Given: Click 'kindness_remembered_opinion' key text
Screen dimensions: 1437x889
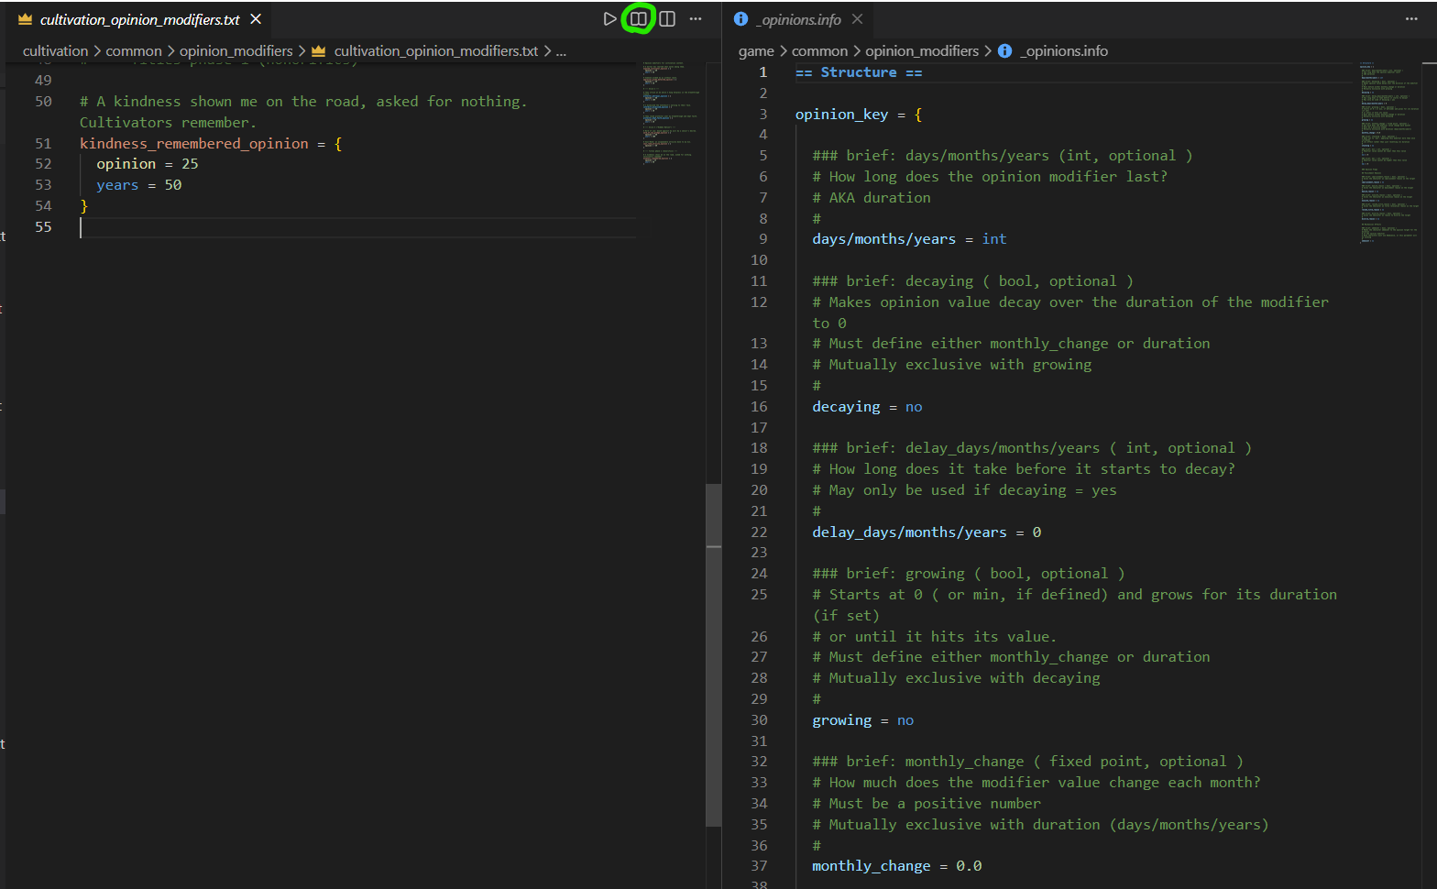Looking at the screenshot, I should (194, 144).
